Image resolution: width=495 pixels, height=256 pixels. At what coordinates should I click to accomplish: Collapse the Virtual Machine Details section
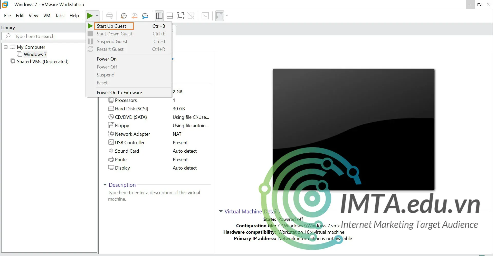221,211
